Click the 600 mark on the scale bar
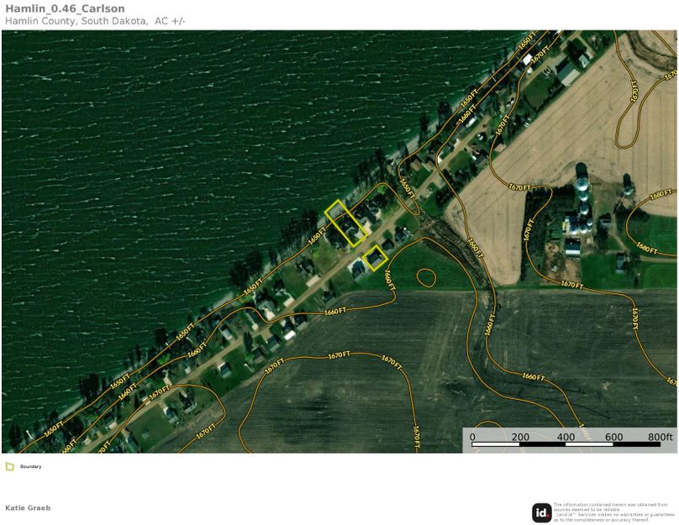The image size is (679, 525). 613,437
